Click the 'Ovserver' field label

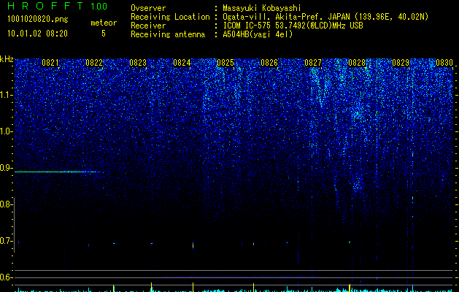point(148,8)
